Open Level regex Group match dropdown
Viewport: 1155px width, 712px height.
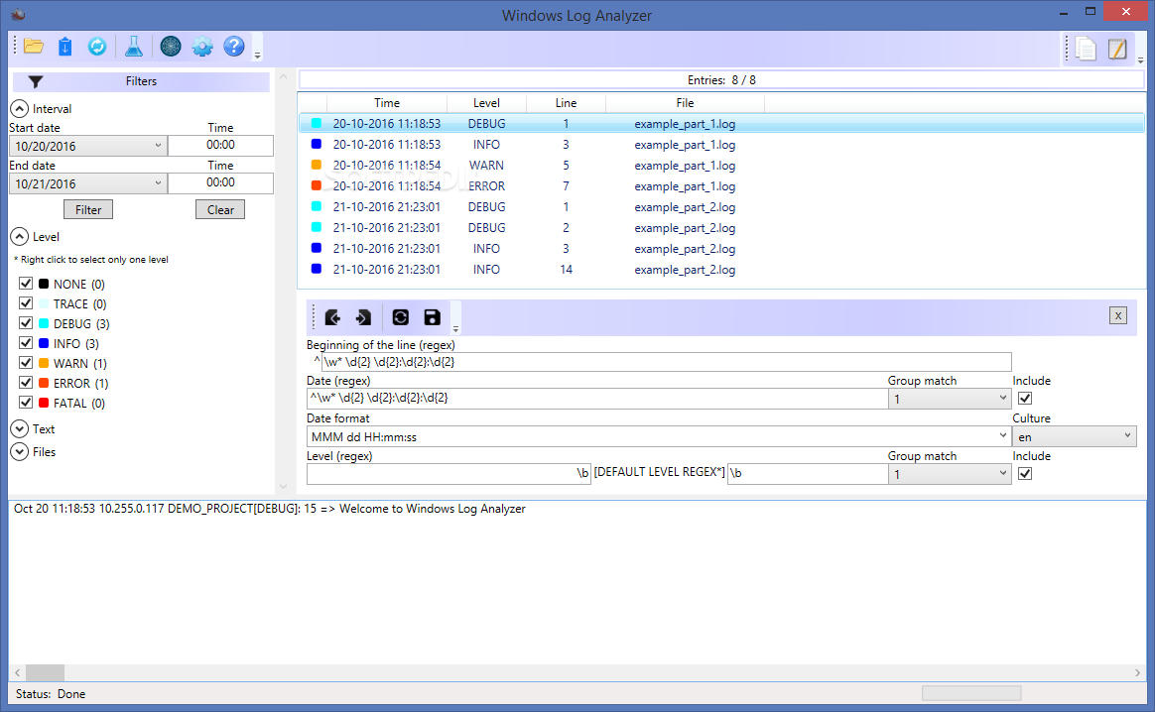tap(949, 474)
